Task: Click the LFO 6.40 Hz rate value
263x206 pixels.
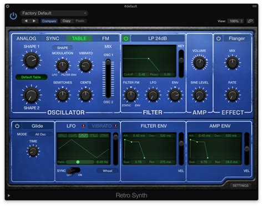Action: [102, 162]
